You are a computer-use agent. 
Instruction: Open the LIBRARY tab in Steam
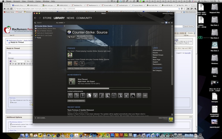(x=59, y=18)
